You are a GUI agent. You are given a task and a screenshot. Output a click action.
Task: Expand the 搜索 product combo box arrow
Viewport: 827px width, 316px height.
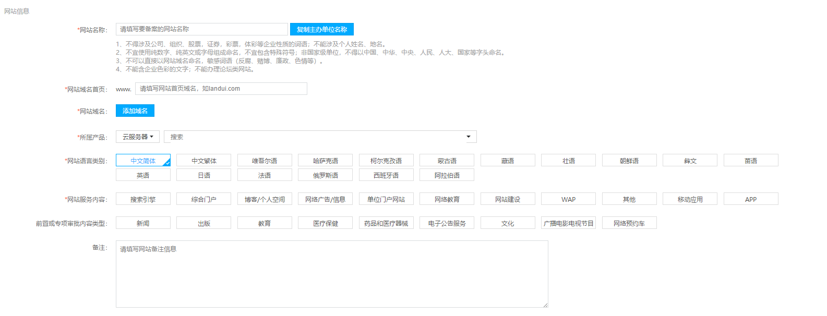click(468, 137)
